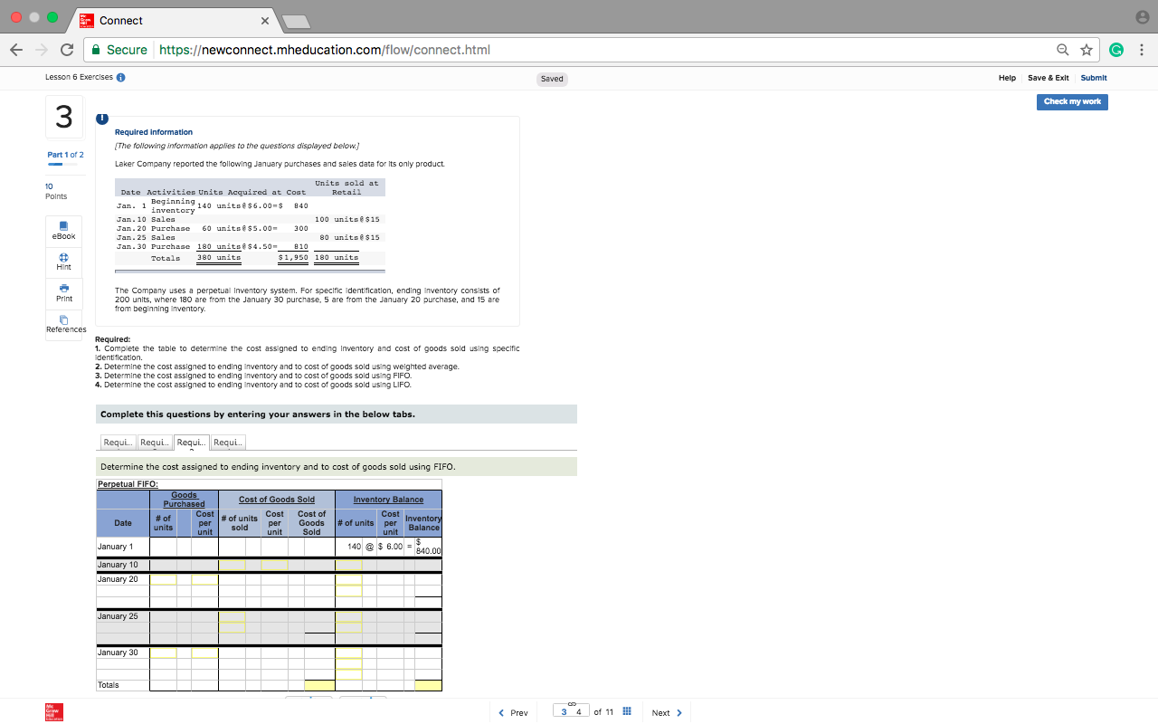The image size is (1158, 724).
Task: Bookmark this page with the star icon
Action: [x=1084, y=50]
